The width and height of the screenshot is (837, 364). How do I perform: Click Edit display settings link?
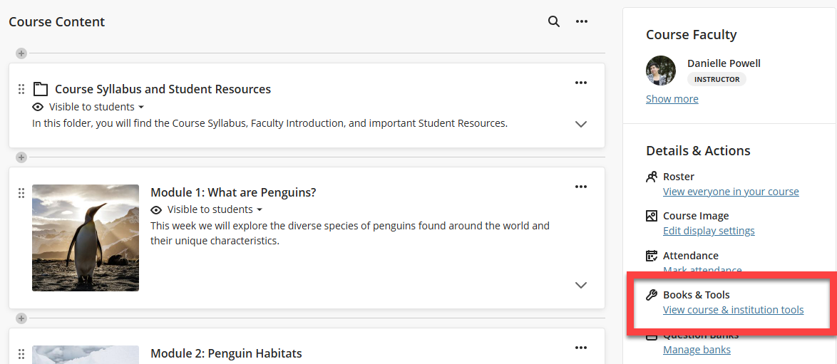tap(709, 231)
